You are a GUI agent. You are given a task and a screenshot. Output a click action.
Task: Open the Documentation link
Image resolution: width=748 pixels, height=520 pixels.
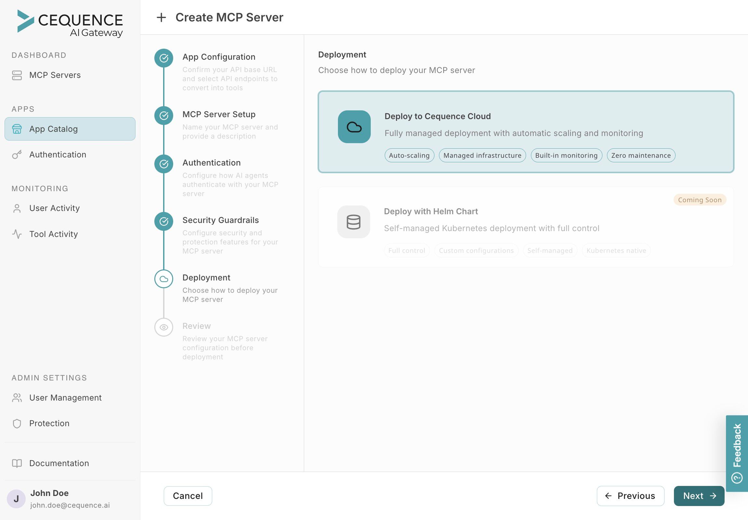(x=59, y=463)
